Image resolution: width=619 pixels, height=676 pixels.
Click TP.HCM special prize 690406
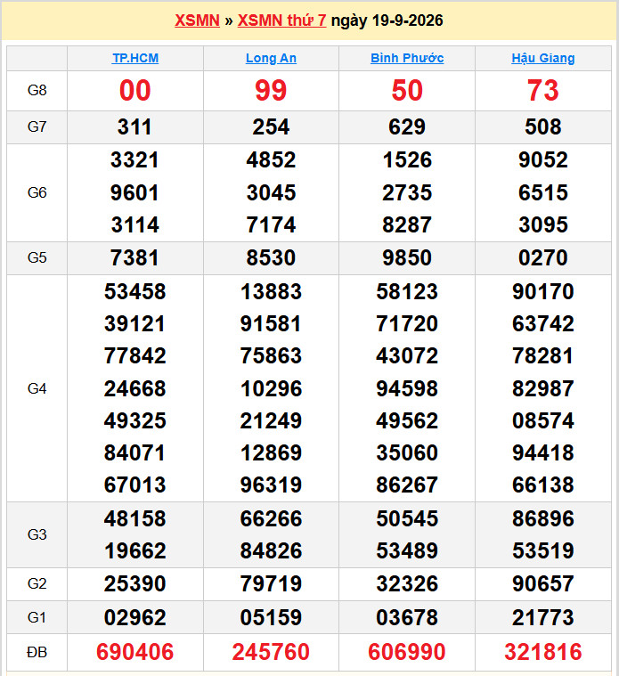tap(135, 651)
